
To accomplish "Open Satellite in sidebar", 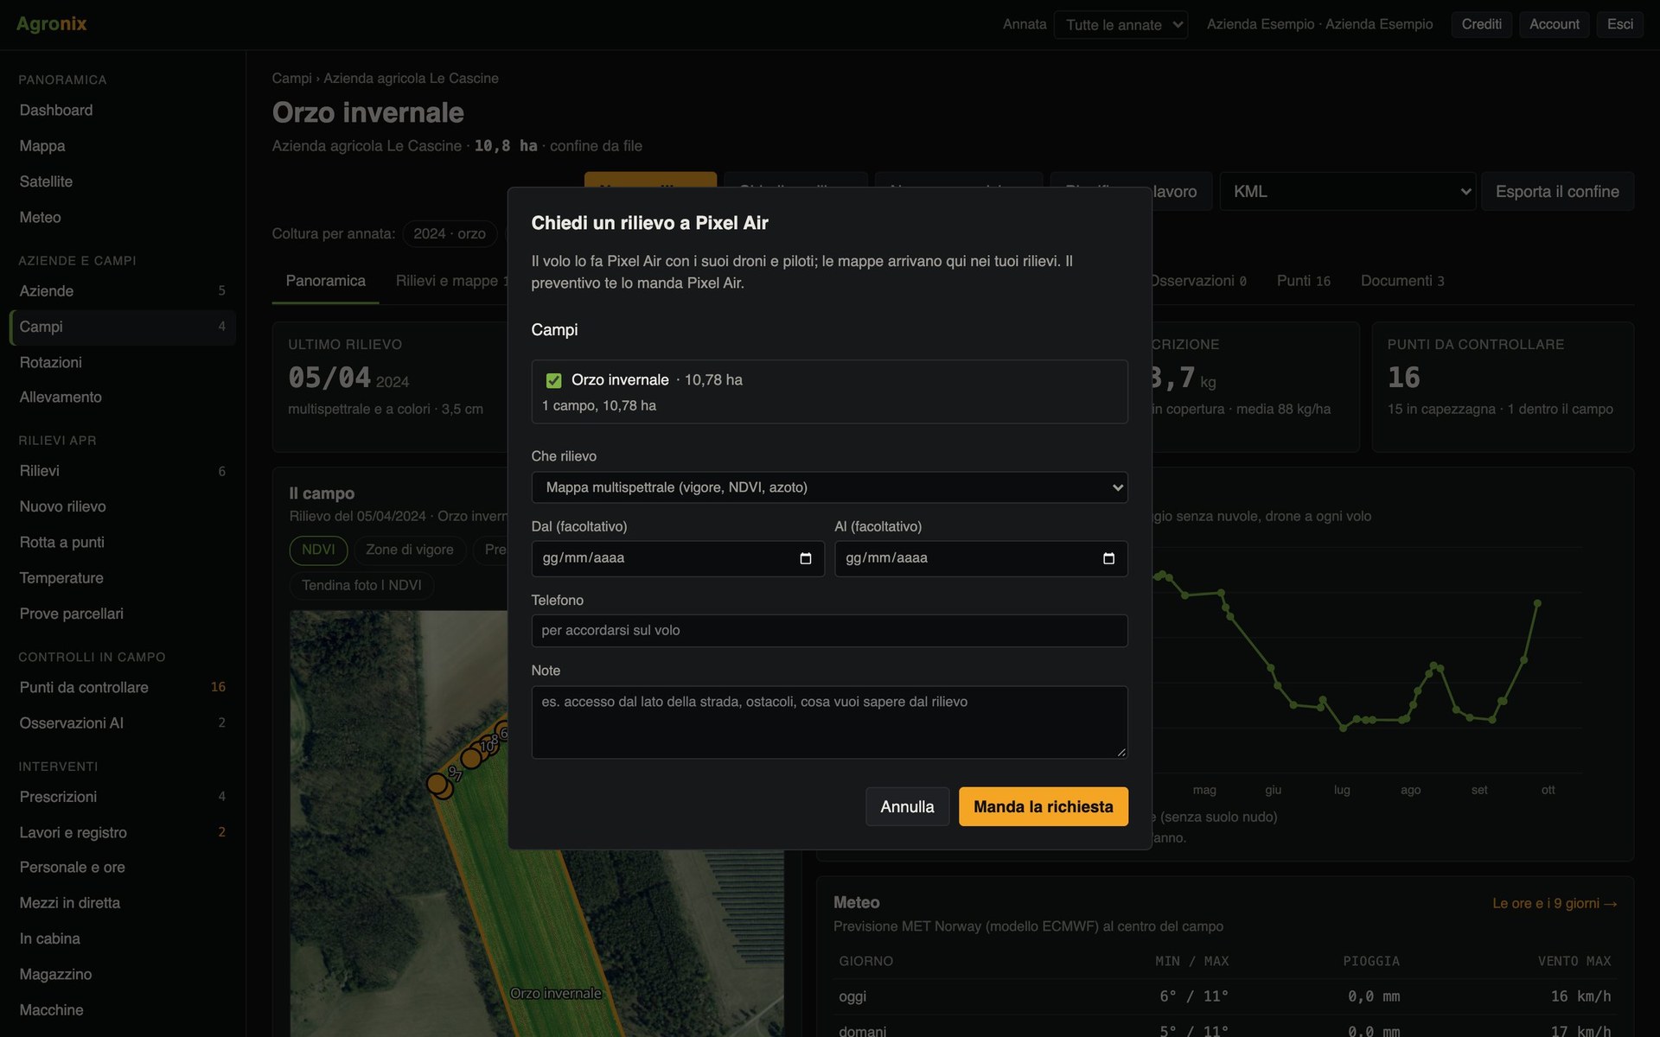I will [x=122, y=181].
